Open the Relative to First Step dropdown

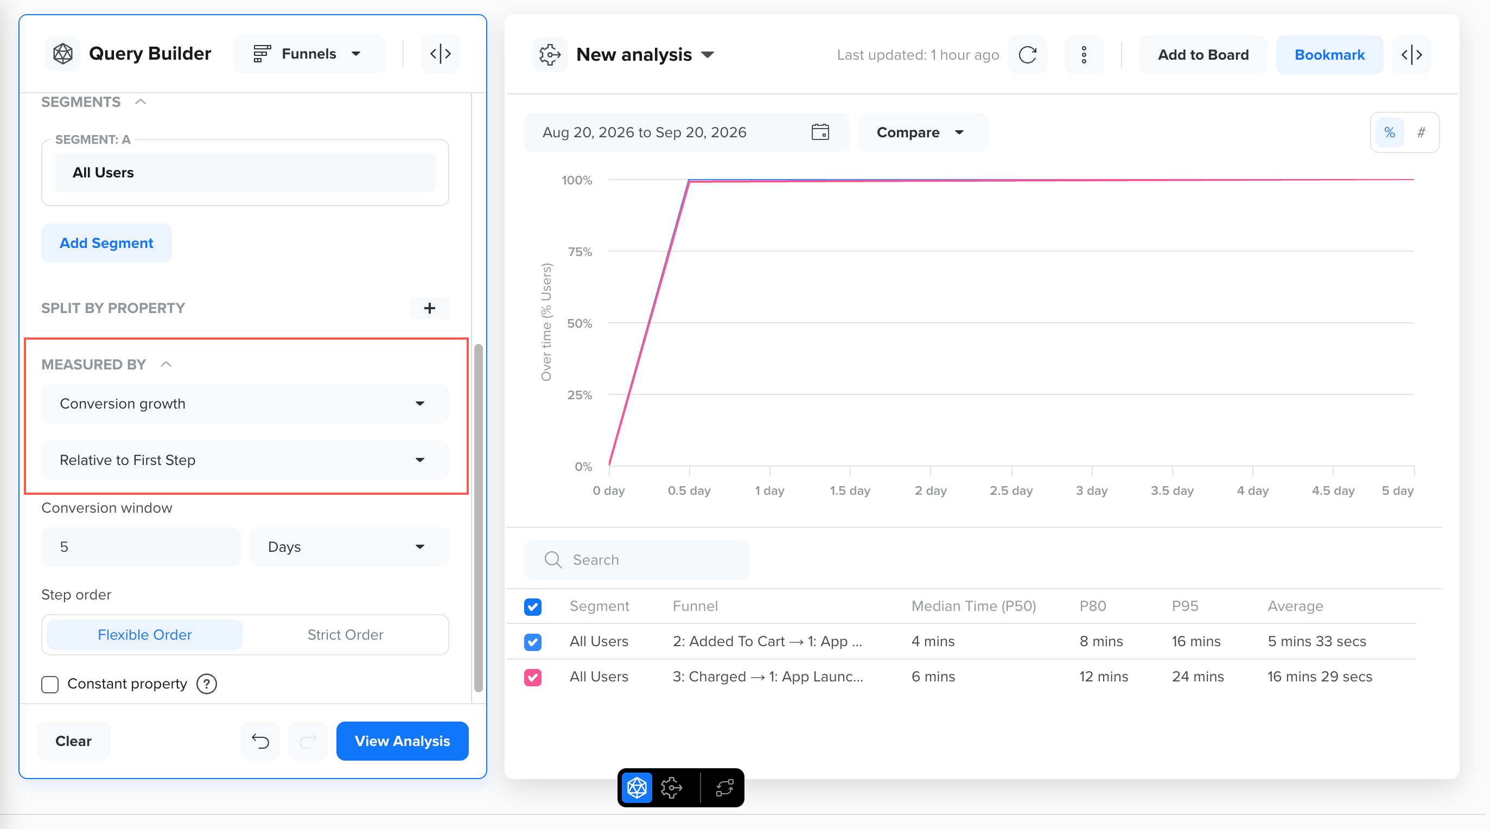click(245, 460)
